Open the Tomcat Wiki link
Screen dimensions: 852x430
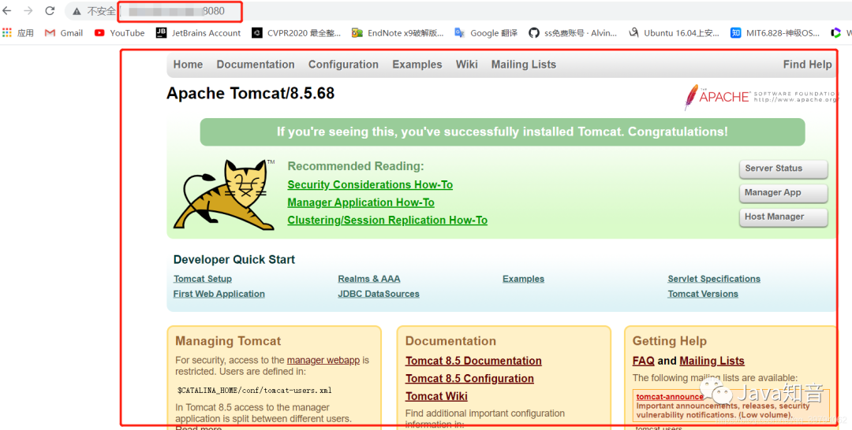click(436, 396)
